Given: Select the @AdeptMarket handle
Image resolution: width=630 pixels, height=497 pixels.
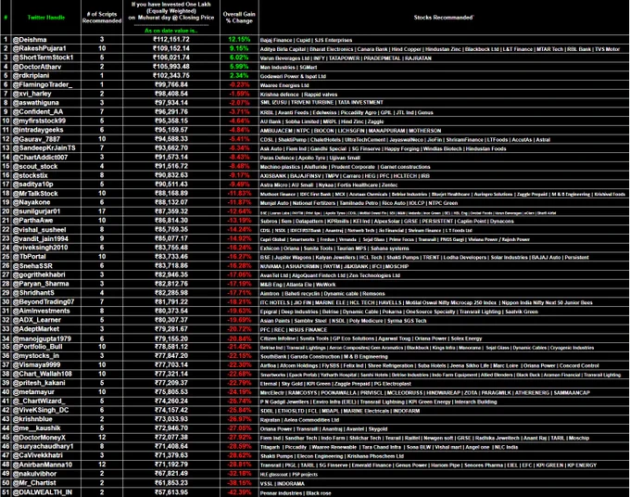Looking at the screenshot, I should point(36,329).
